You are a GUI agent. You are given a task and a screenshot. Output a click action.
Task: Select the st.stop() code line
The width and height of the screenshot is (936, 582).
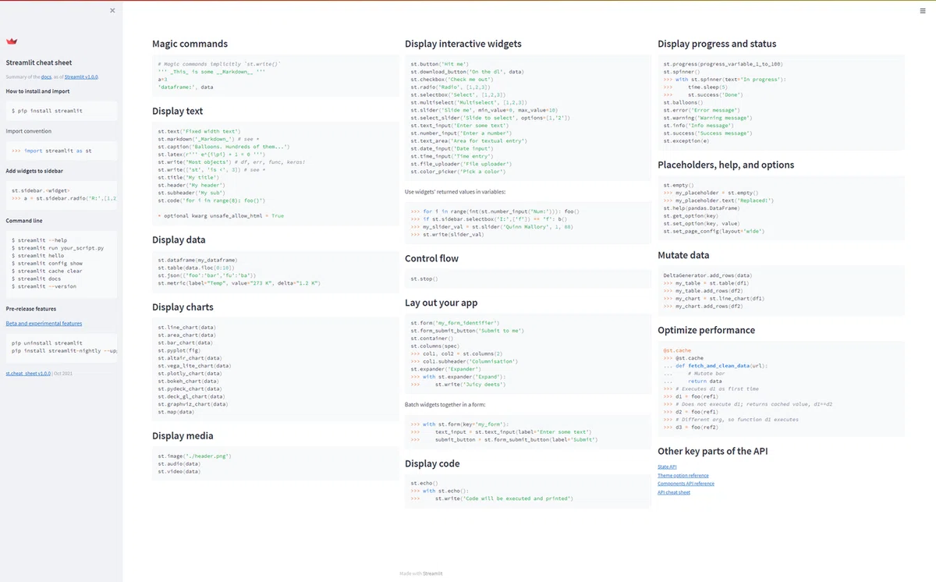424,279
